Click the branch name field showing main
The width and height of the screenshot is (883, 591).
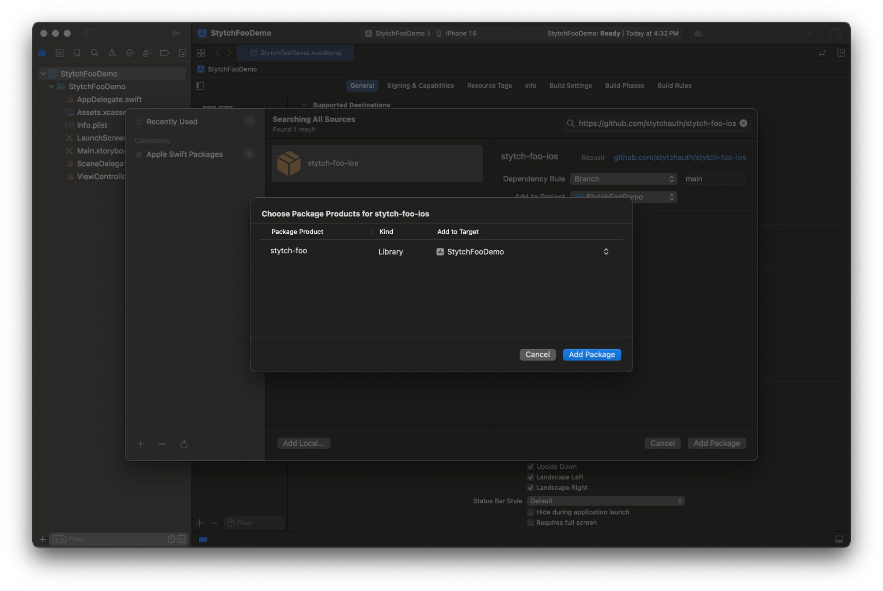(x=714, y=179)
